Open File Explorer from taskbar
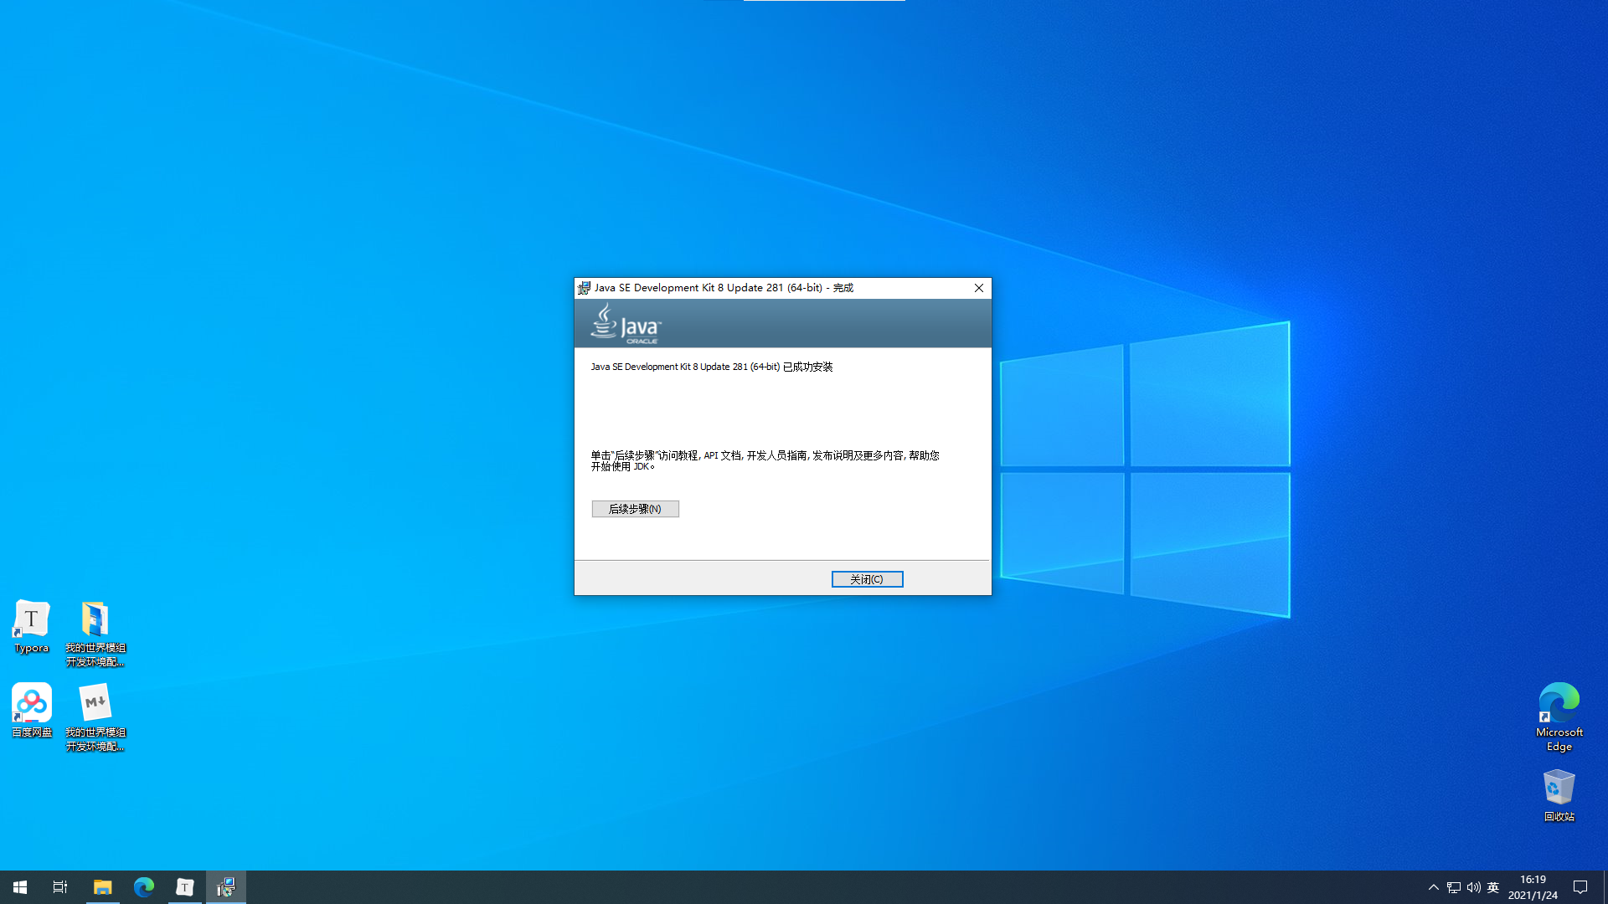Viewport: 1608px width, 904px height. coord(102,887)
